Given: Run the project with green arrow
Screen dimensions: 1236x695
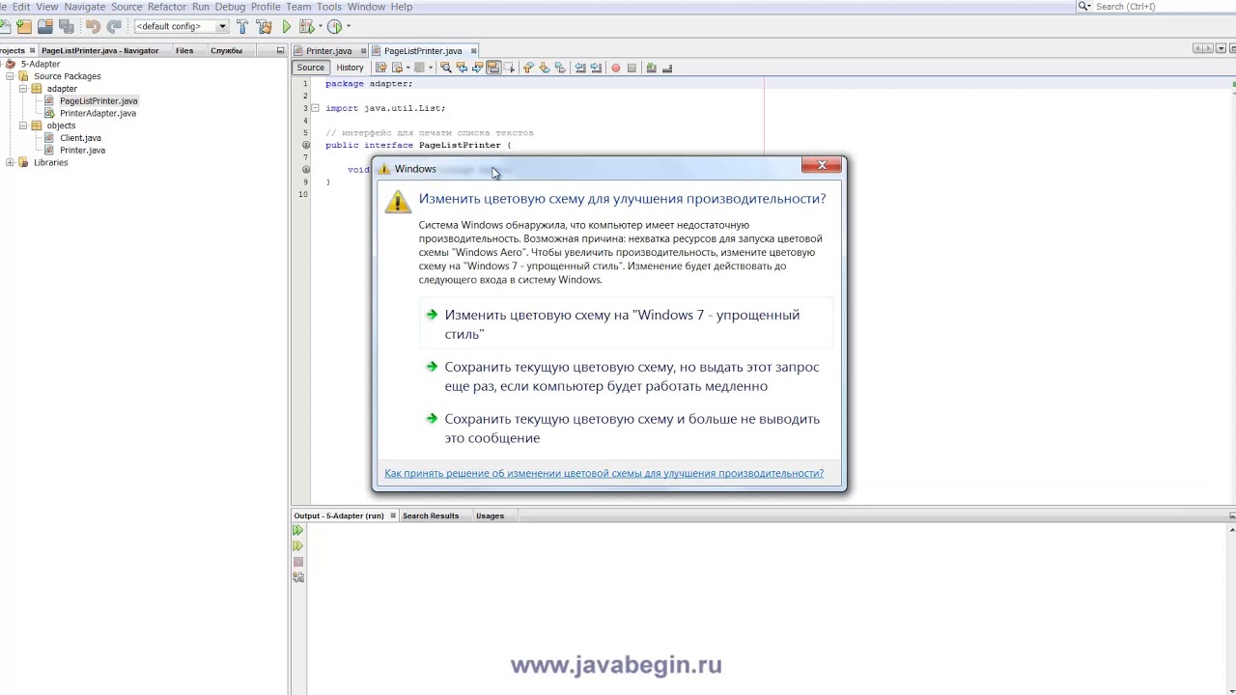Looking at the screenshot, I should click(x=286, y=27).
